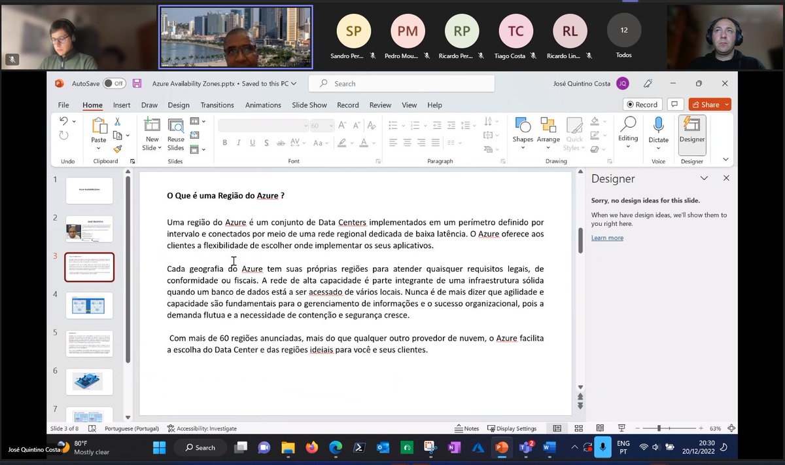The height and width of the screenshot is (465, 785).
Task: Click the Learn more link
Action: [x=607, y=238]
